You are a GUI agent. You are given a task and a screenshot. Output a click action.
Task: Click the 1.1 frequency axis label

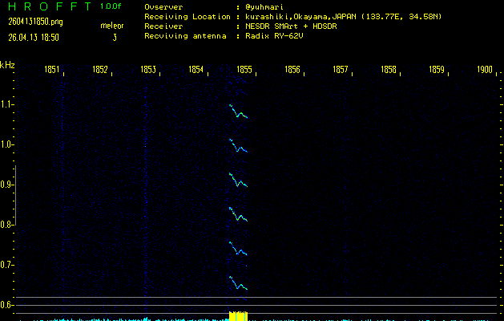point(7,105)
